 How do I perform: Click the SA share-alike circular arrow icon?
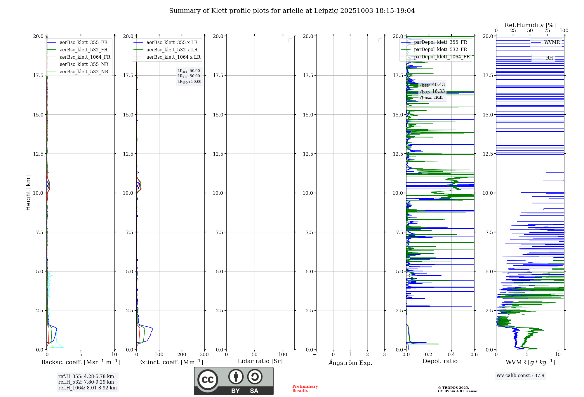click(x=255, y=377)
